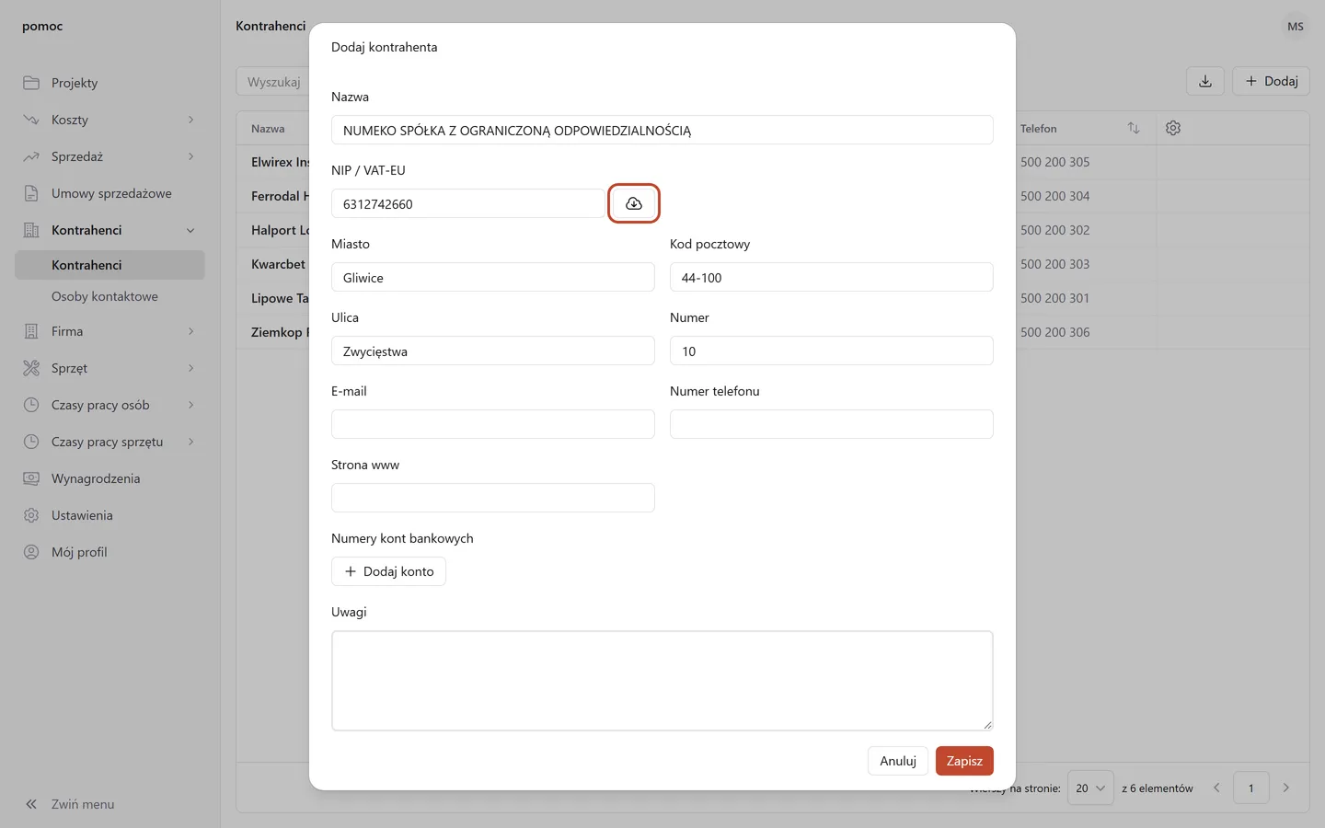1325x828 pixels.
Task: Open the MS user avatar
Action: coord(1296,27)
